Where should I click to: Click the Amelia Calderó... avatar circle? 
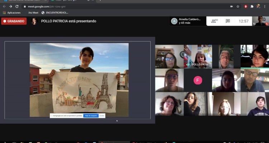click(x=174, y=21)
